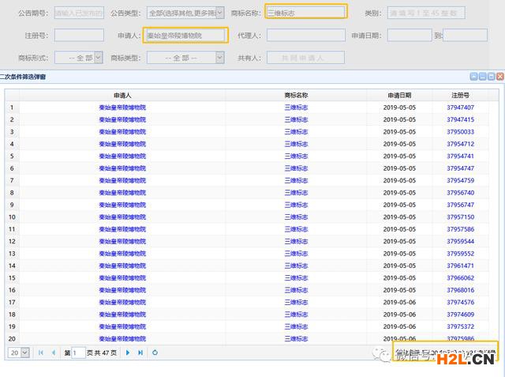Open registration number 37954712
The height and width of the screenshot is (377, 505).
pos(460,144)
